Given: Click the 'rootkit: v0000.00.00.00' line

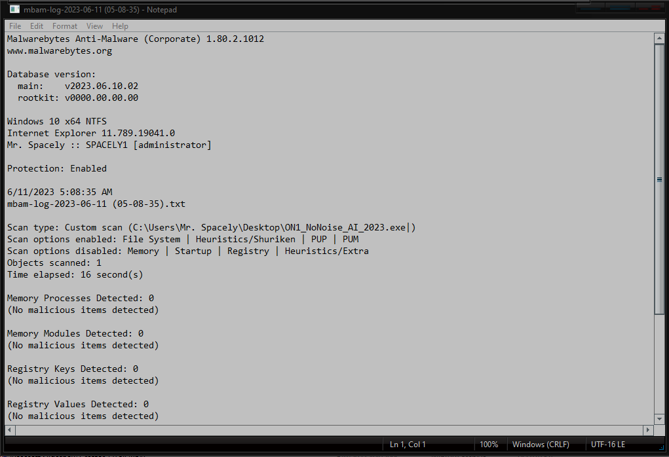Looking at the screenshot, I should pos(78,98).
